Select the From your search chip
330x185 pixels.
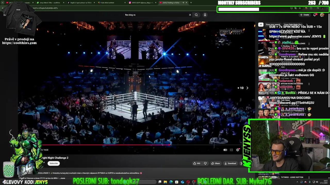coord(273,25)
